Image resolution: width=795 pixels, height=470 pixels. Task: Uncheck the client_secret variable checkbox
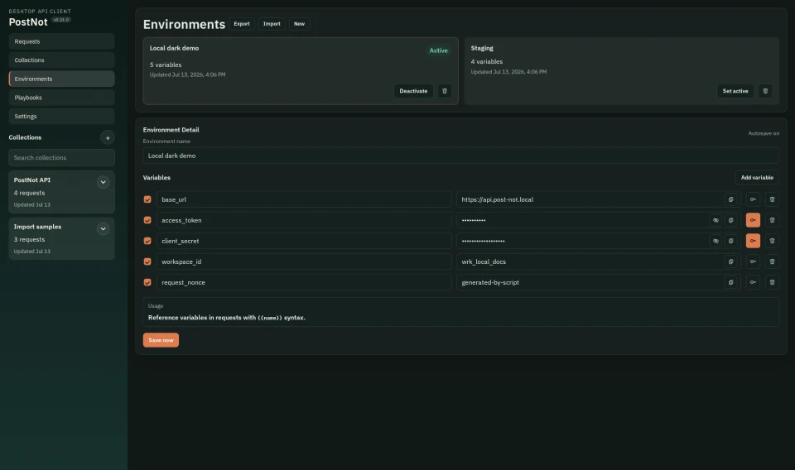tap(147, 241)
